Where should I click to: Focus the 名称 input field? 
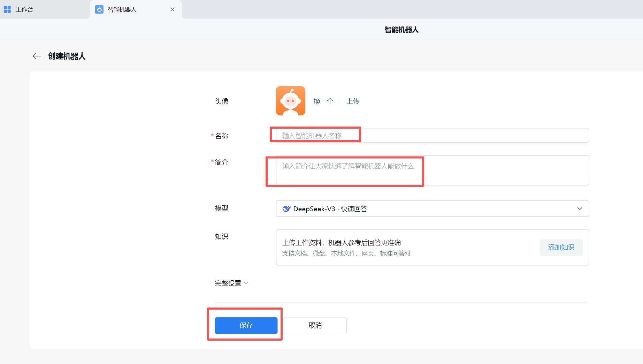click(x=432, y=135)
